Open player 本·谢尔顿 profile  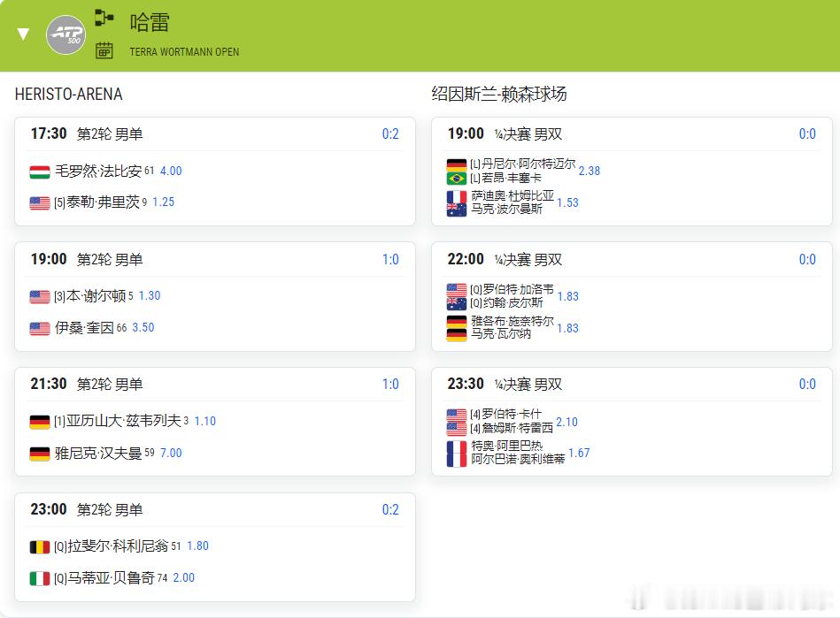click(96, 296)
